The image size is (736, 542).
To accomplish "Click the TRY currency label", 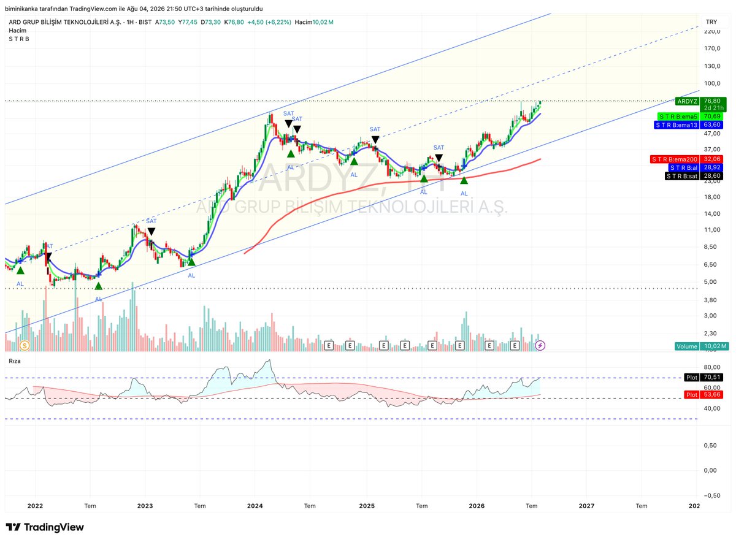I will (x=711, y=21).
